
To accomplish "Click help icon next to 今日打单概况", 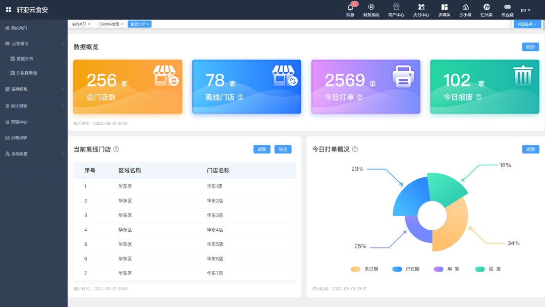I will (355, 149).
